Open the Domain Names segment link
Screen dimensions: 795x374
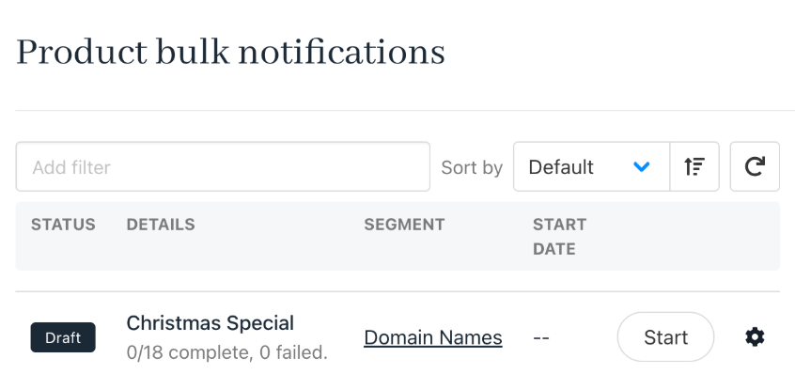click(433, 337)
